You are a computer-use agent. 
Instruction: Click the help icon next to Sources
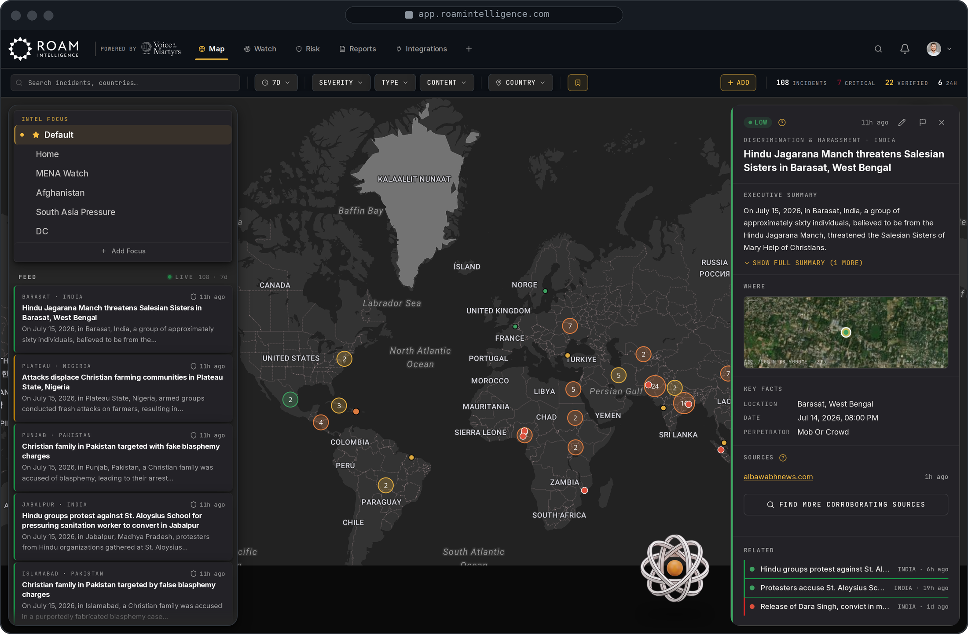tap(783, 458)
